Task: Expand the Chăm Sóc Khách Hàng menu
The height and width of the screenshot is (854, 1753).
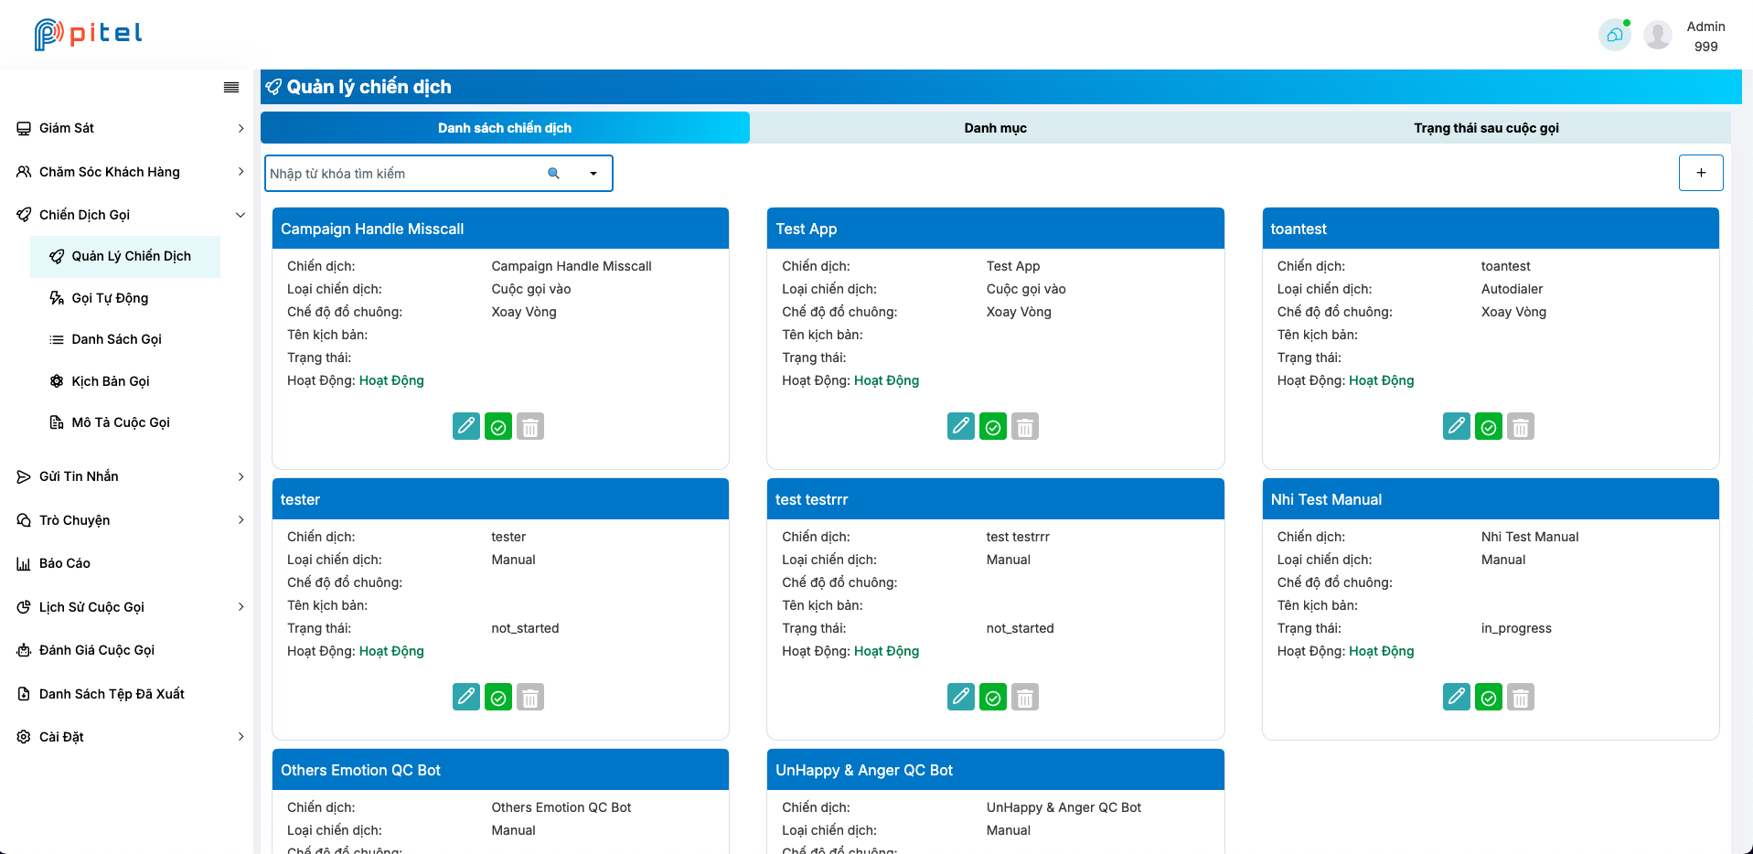Action: pyautogui.click(x=131, y=172)
